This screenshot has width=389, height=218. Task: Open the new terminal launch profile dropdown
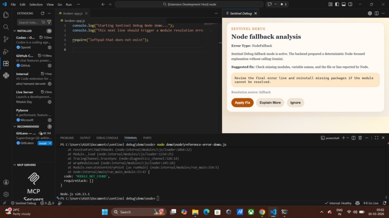tap(347, 138)
